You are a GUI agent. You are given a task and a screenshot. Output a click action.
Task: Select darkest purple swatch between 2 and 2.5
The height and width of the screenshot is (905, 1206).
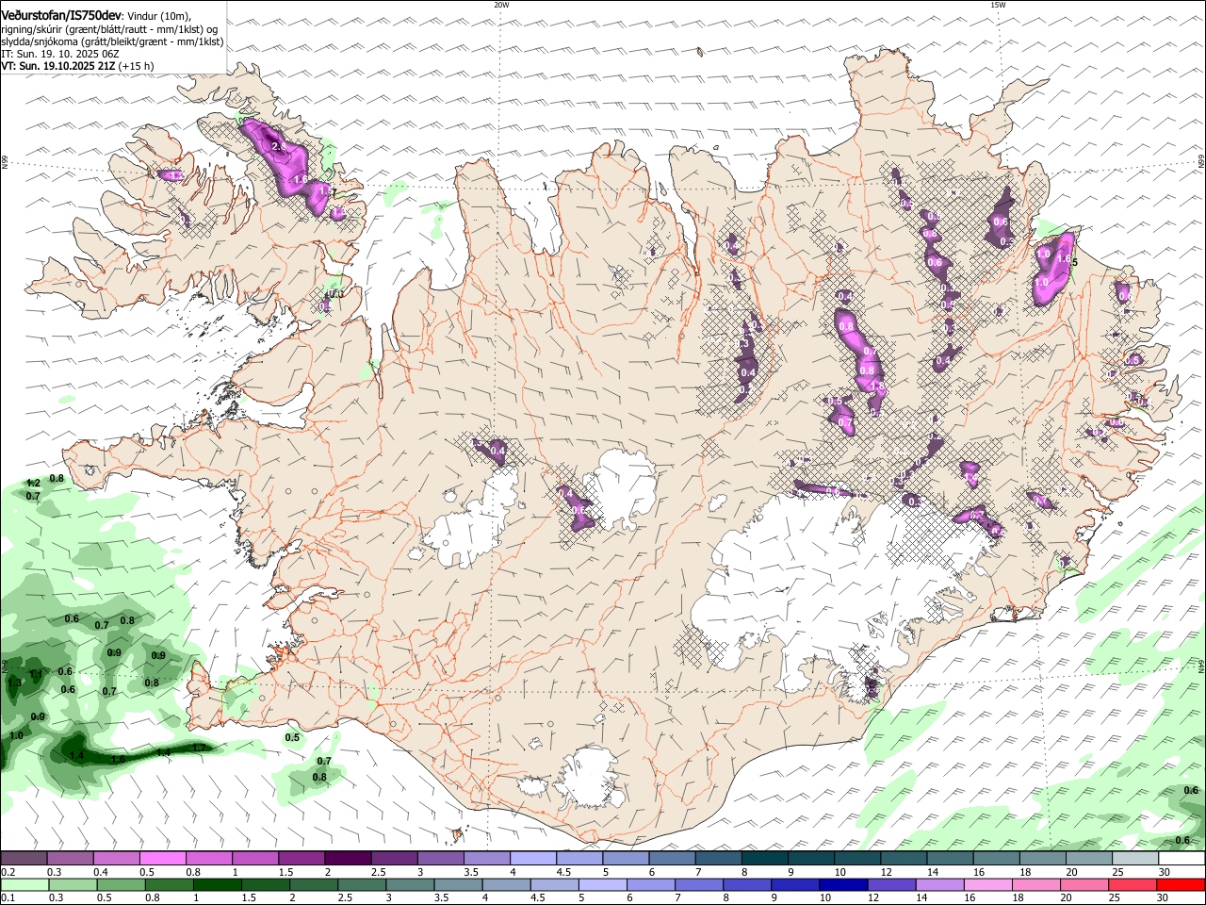click(347, 858)
